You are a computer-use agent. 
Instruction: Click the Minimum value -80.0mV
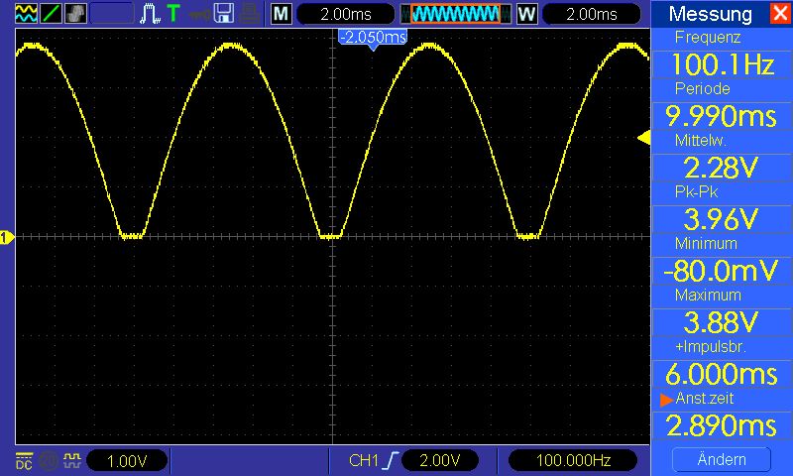tap(723, 271)
